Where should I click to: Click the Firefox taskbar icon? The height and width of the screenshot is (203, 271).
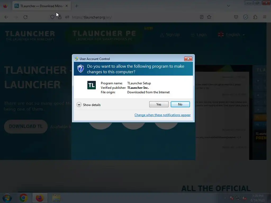pos(40,198)
